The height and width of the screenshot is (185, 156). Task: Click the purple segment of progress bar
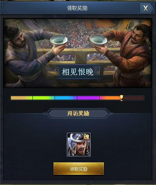coord(88,98)
